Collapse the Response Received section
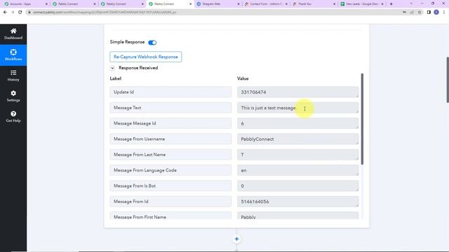 coord(112,68)
